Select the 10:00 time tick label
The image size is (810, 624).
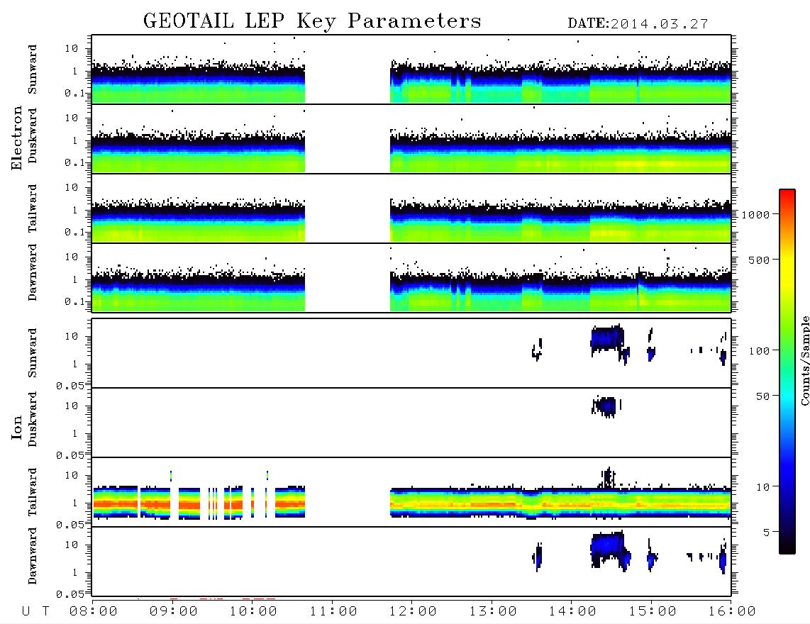tap(253, 612)
